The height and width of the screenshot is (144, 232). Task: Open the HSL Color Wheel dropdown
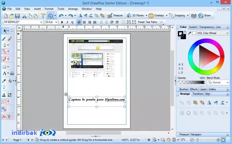[213, 33]
